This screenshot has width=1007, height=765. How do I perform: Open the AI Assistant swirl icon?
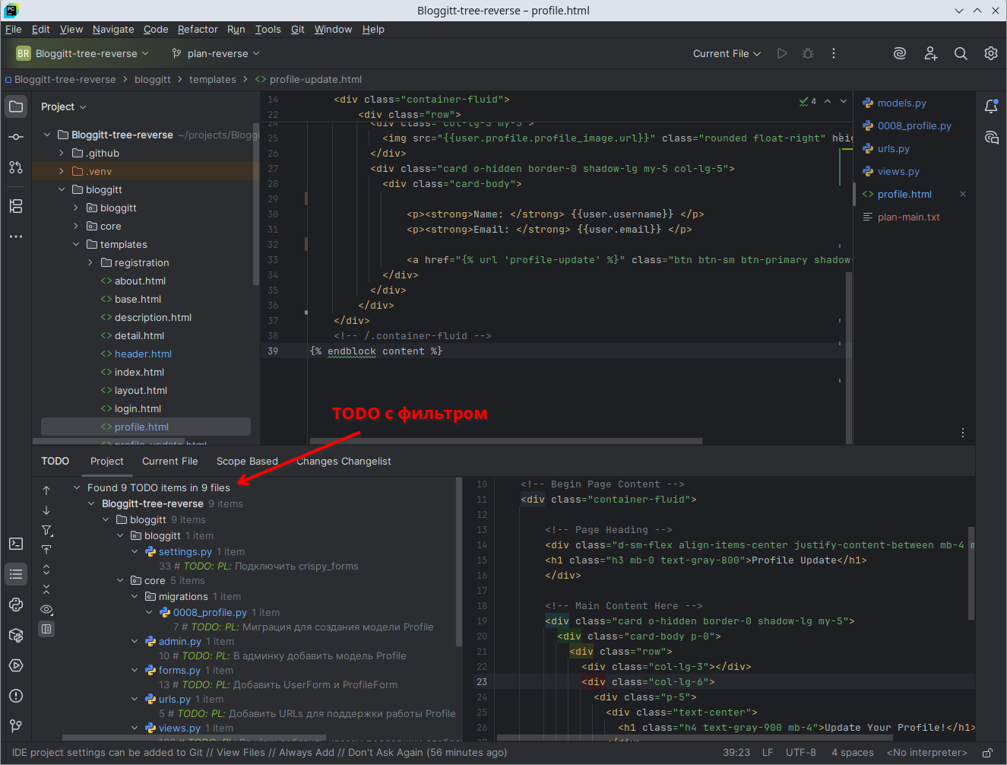coord(900,53)
